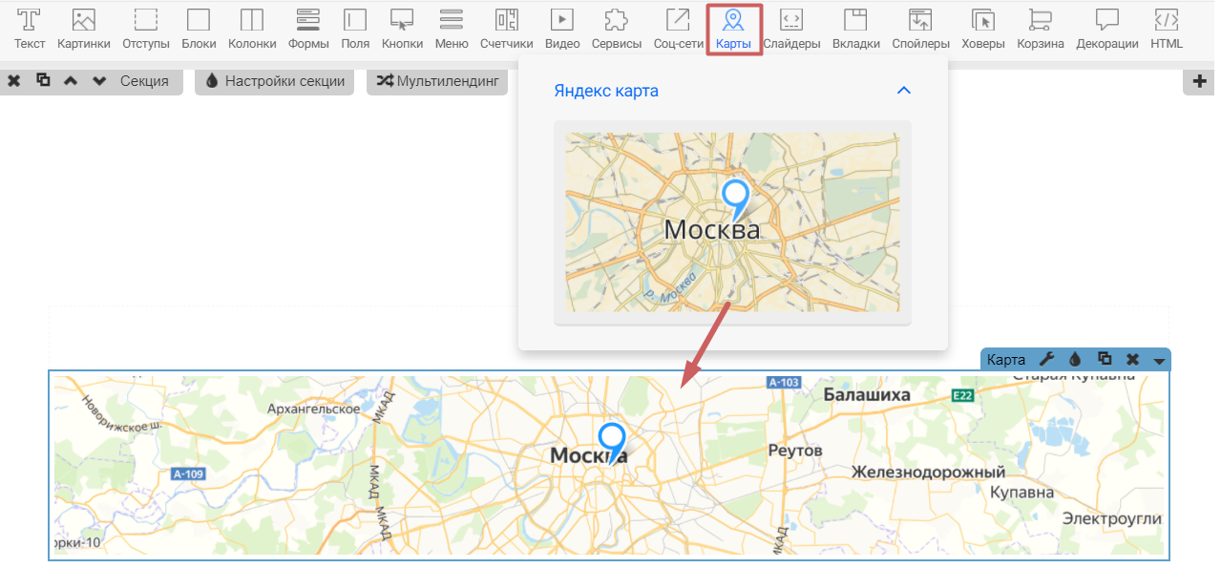Open the Слайдеры sliders tool

click(x=791, y=29)
